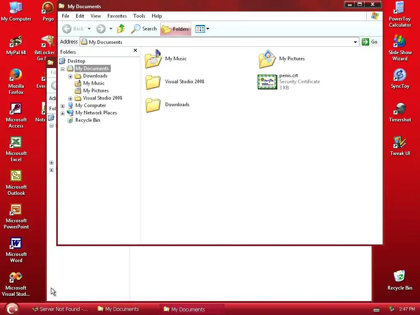Screen dimensions: 420x315
Task: Expand the My Network Places tree node
Action: [x=62, y=113]
